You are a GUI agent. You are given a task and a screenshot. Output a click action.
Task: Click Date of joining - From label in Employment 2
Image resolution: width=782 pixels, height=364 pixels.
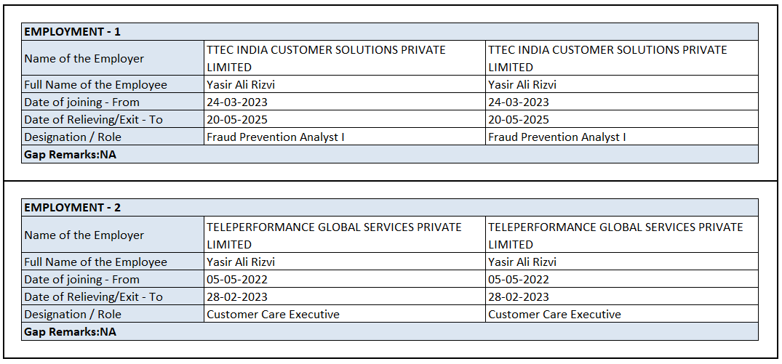81,280
